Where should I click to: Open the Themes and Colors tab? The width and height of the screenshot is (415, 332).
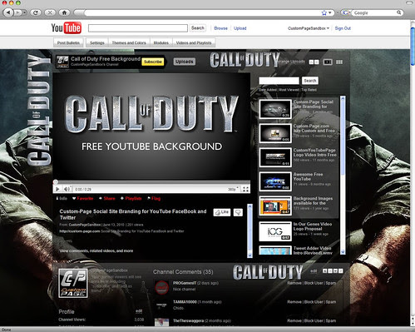coord(129,42)
